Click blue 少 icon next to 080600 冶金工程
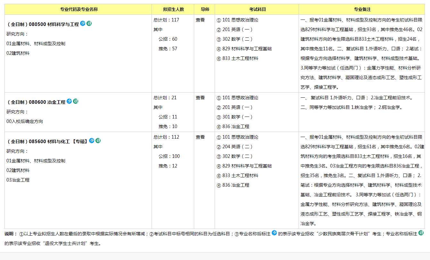430x260 pixels. pyautogui.click(x=69, y=101)
